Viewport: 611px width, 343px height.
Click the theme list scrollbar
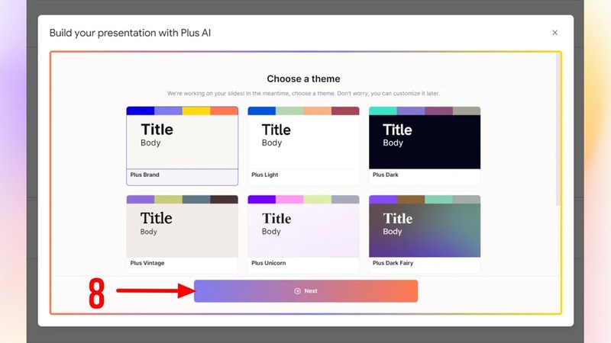click(558, 129)
